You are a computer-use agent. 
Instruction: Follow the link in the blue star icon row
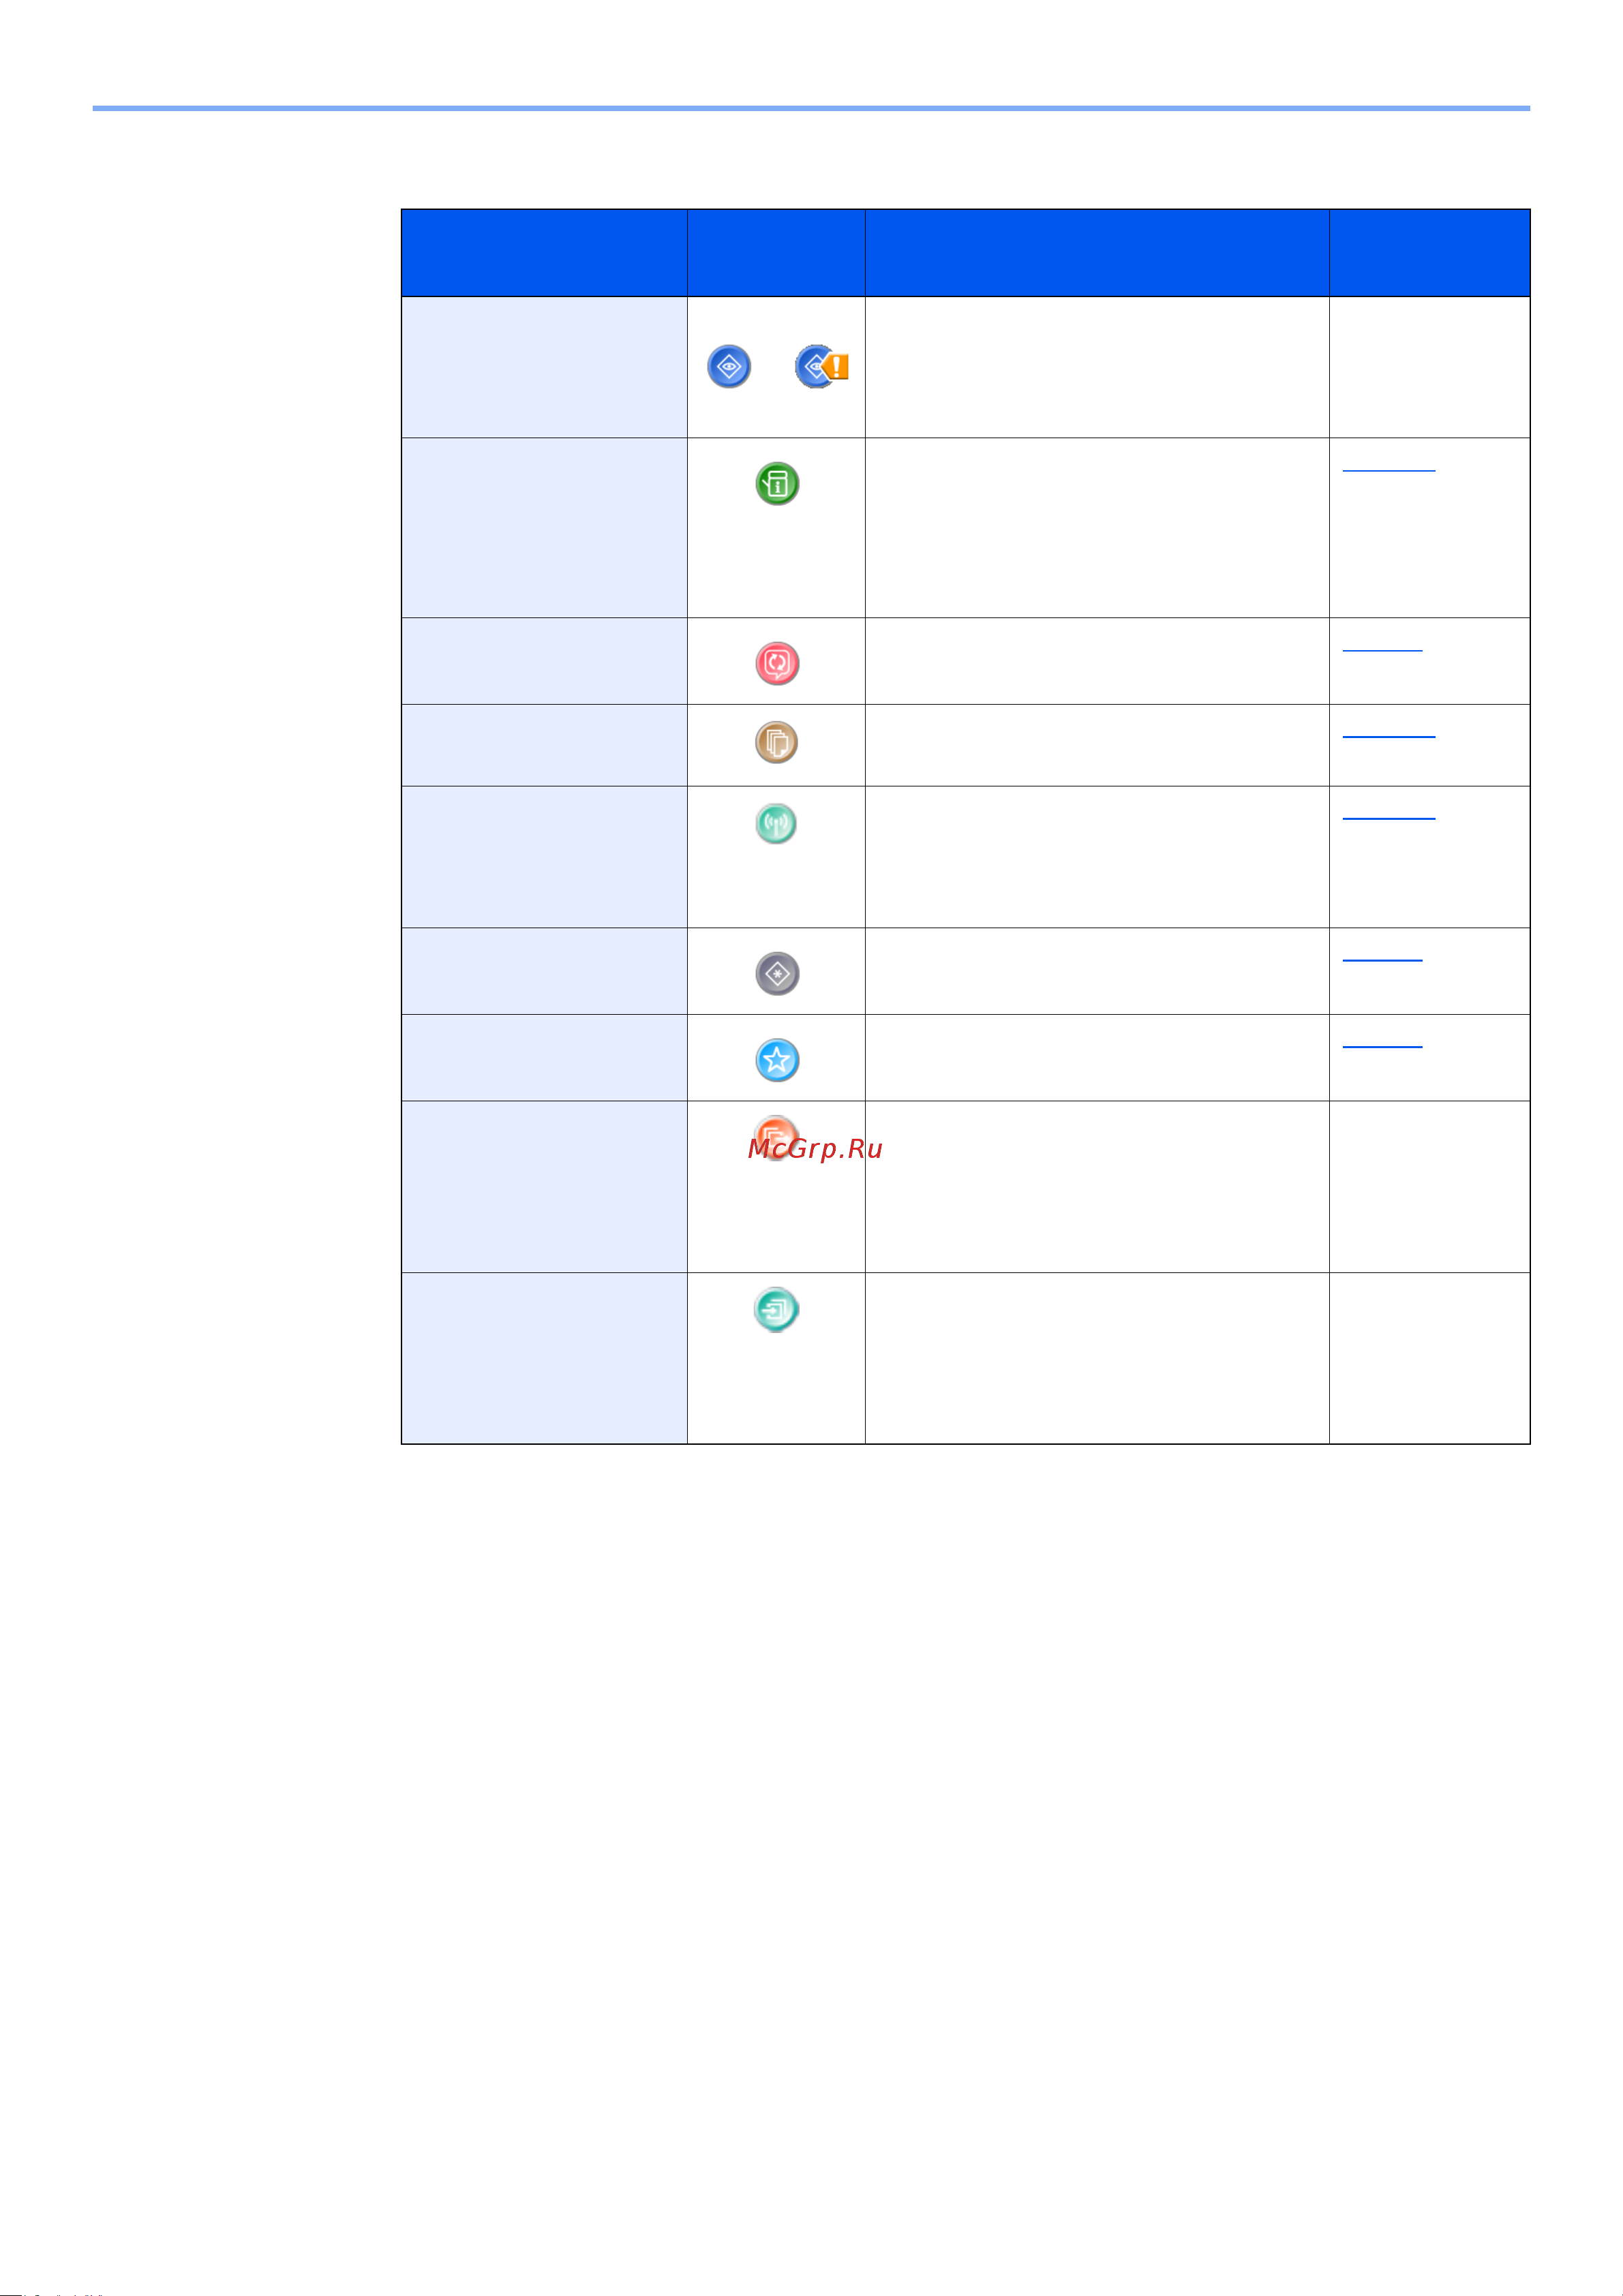(x=1382, y=1043)
